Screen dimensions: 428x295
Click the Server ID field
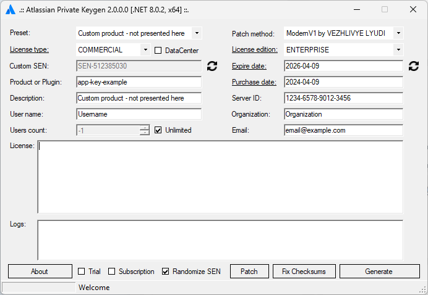[x=343, y=98]
